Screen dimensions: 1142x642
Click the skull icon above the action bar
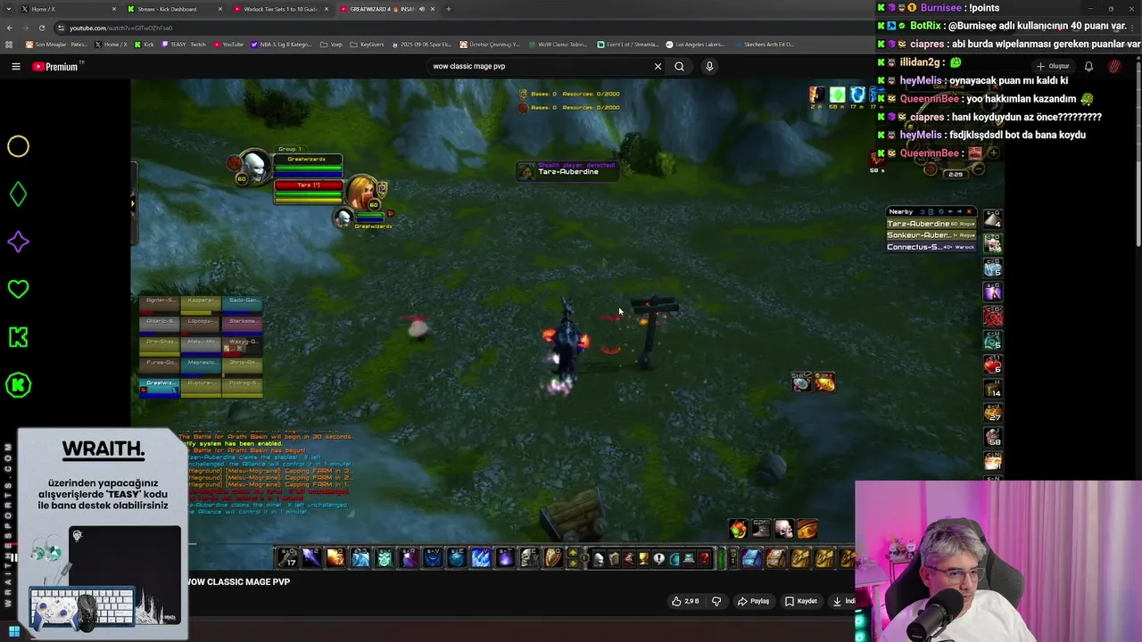pos(783,530)
